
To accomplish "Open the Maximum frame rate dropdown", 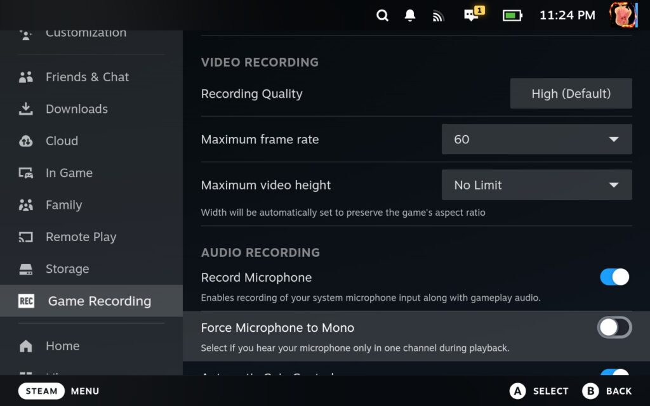I will (536, 139).
